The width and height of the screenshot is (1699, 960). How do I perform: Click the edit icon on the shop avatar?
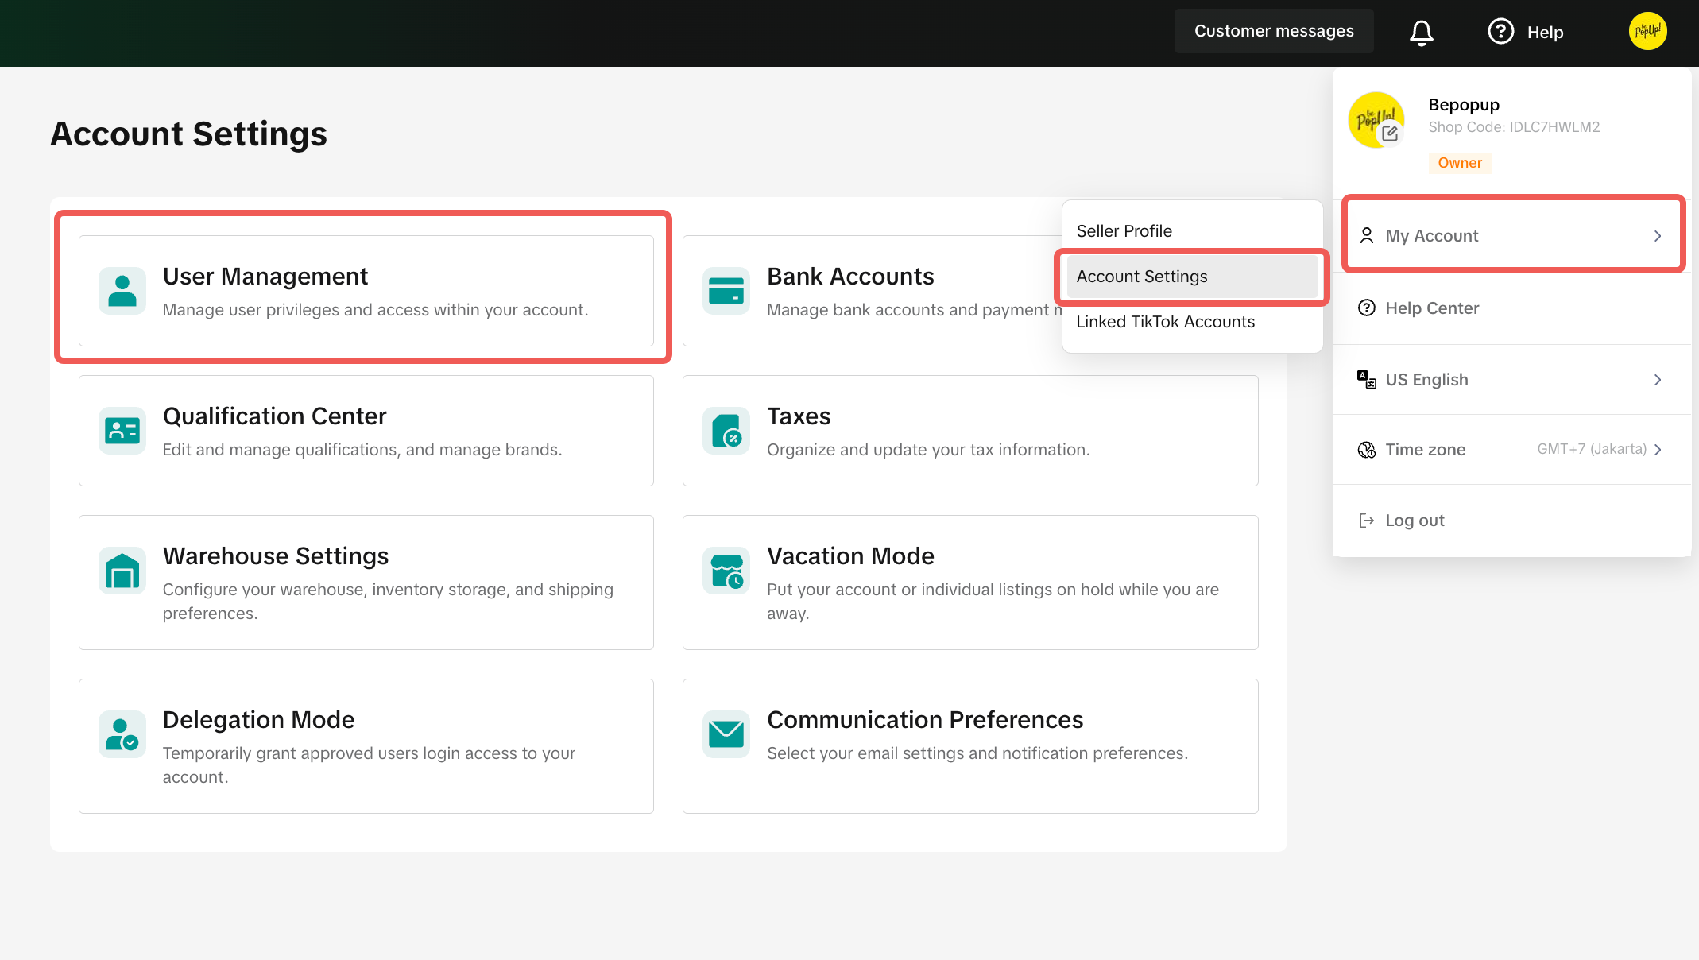click(x=1389, y=134)
